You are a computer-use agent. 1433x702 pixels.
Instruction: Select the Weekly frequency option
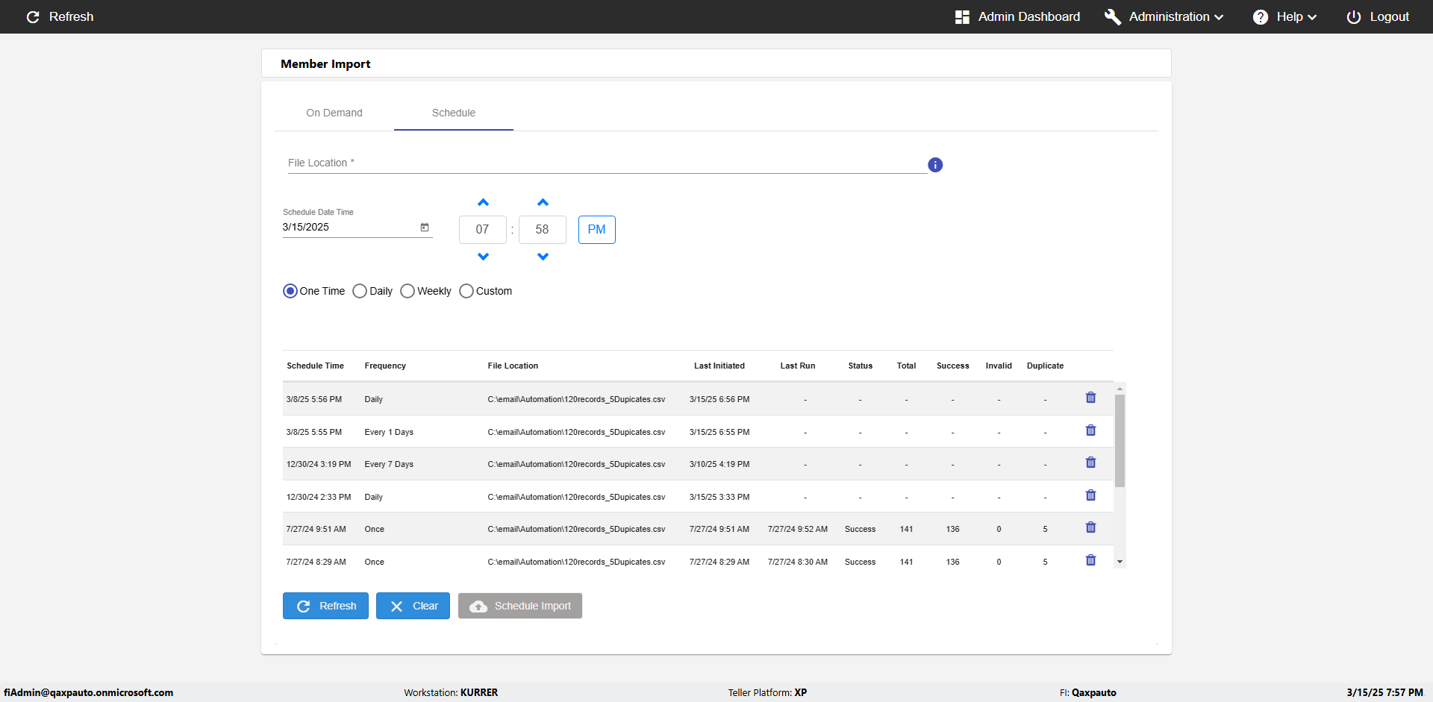point(408,291)
